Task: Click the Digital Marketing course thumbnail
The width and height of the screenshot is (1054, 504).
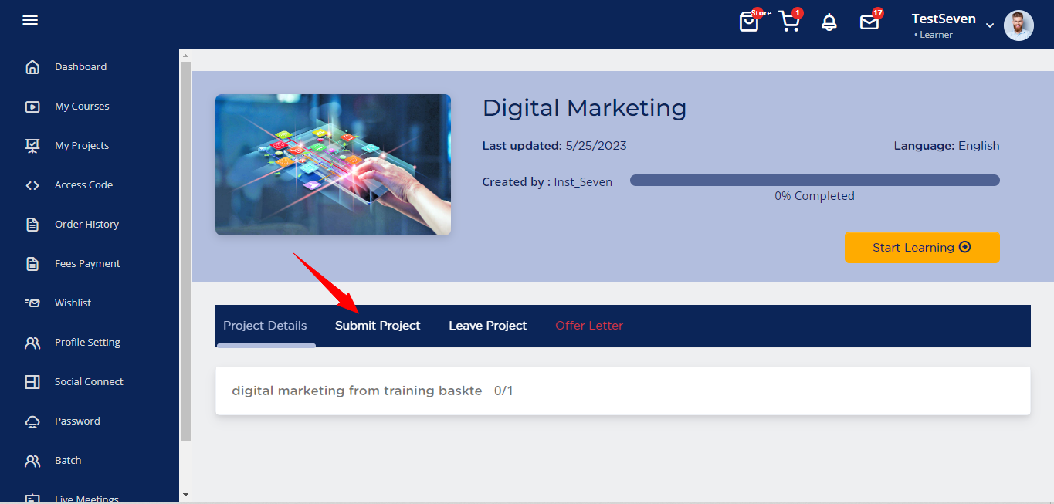Action: tap(333, 164)
